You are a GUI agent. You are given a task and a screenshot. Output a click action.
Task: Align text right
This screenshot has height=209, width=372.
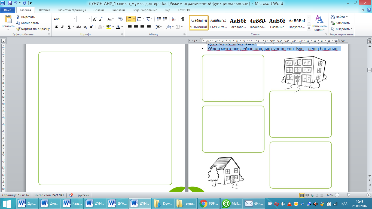(x=142, y=27)
